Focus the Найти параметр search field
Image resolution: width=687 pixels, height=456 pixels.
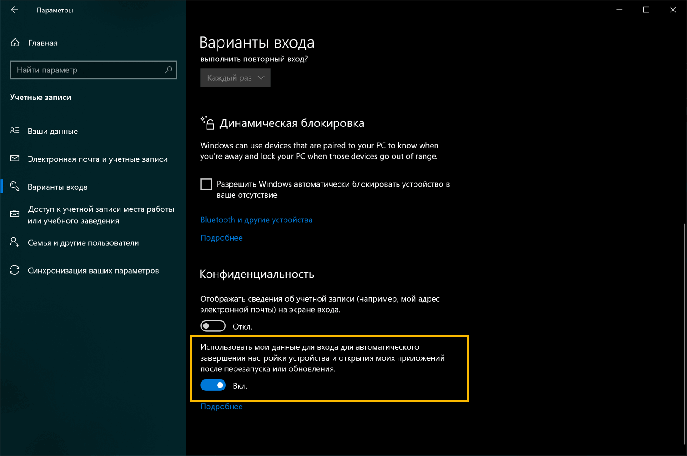click(93, 70)
